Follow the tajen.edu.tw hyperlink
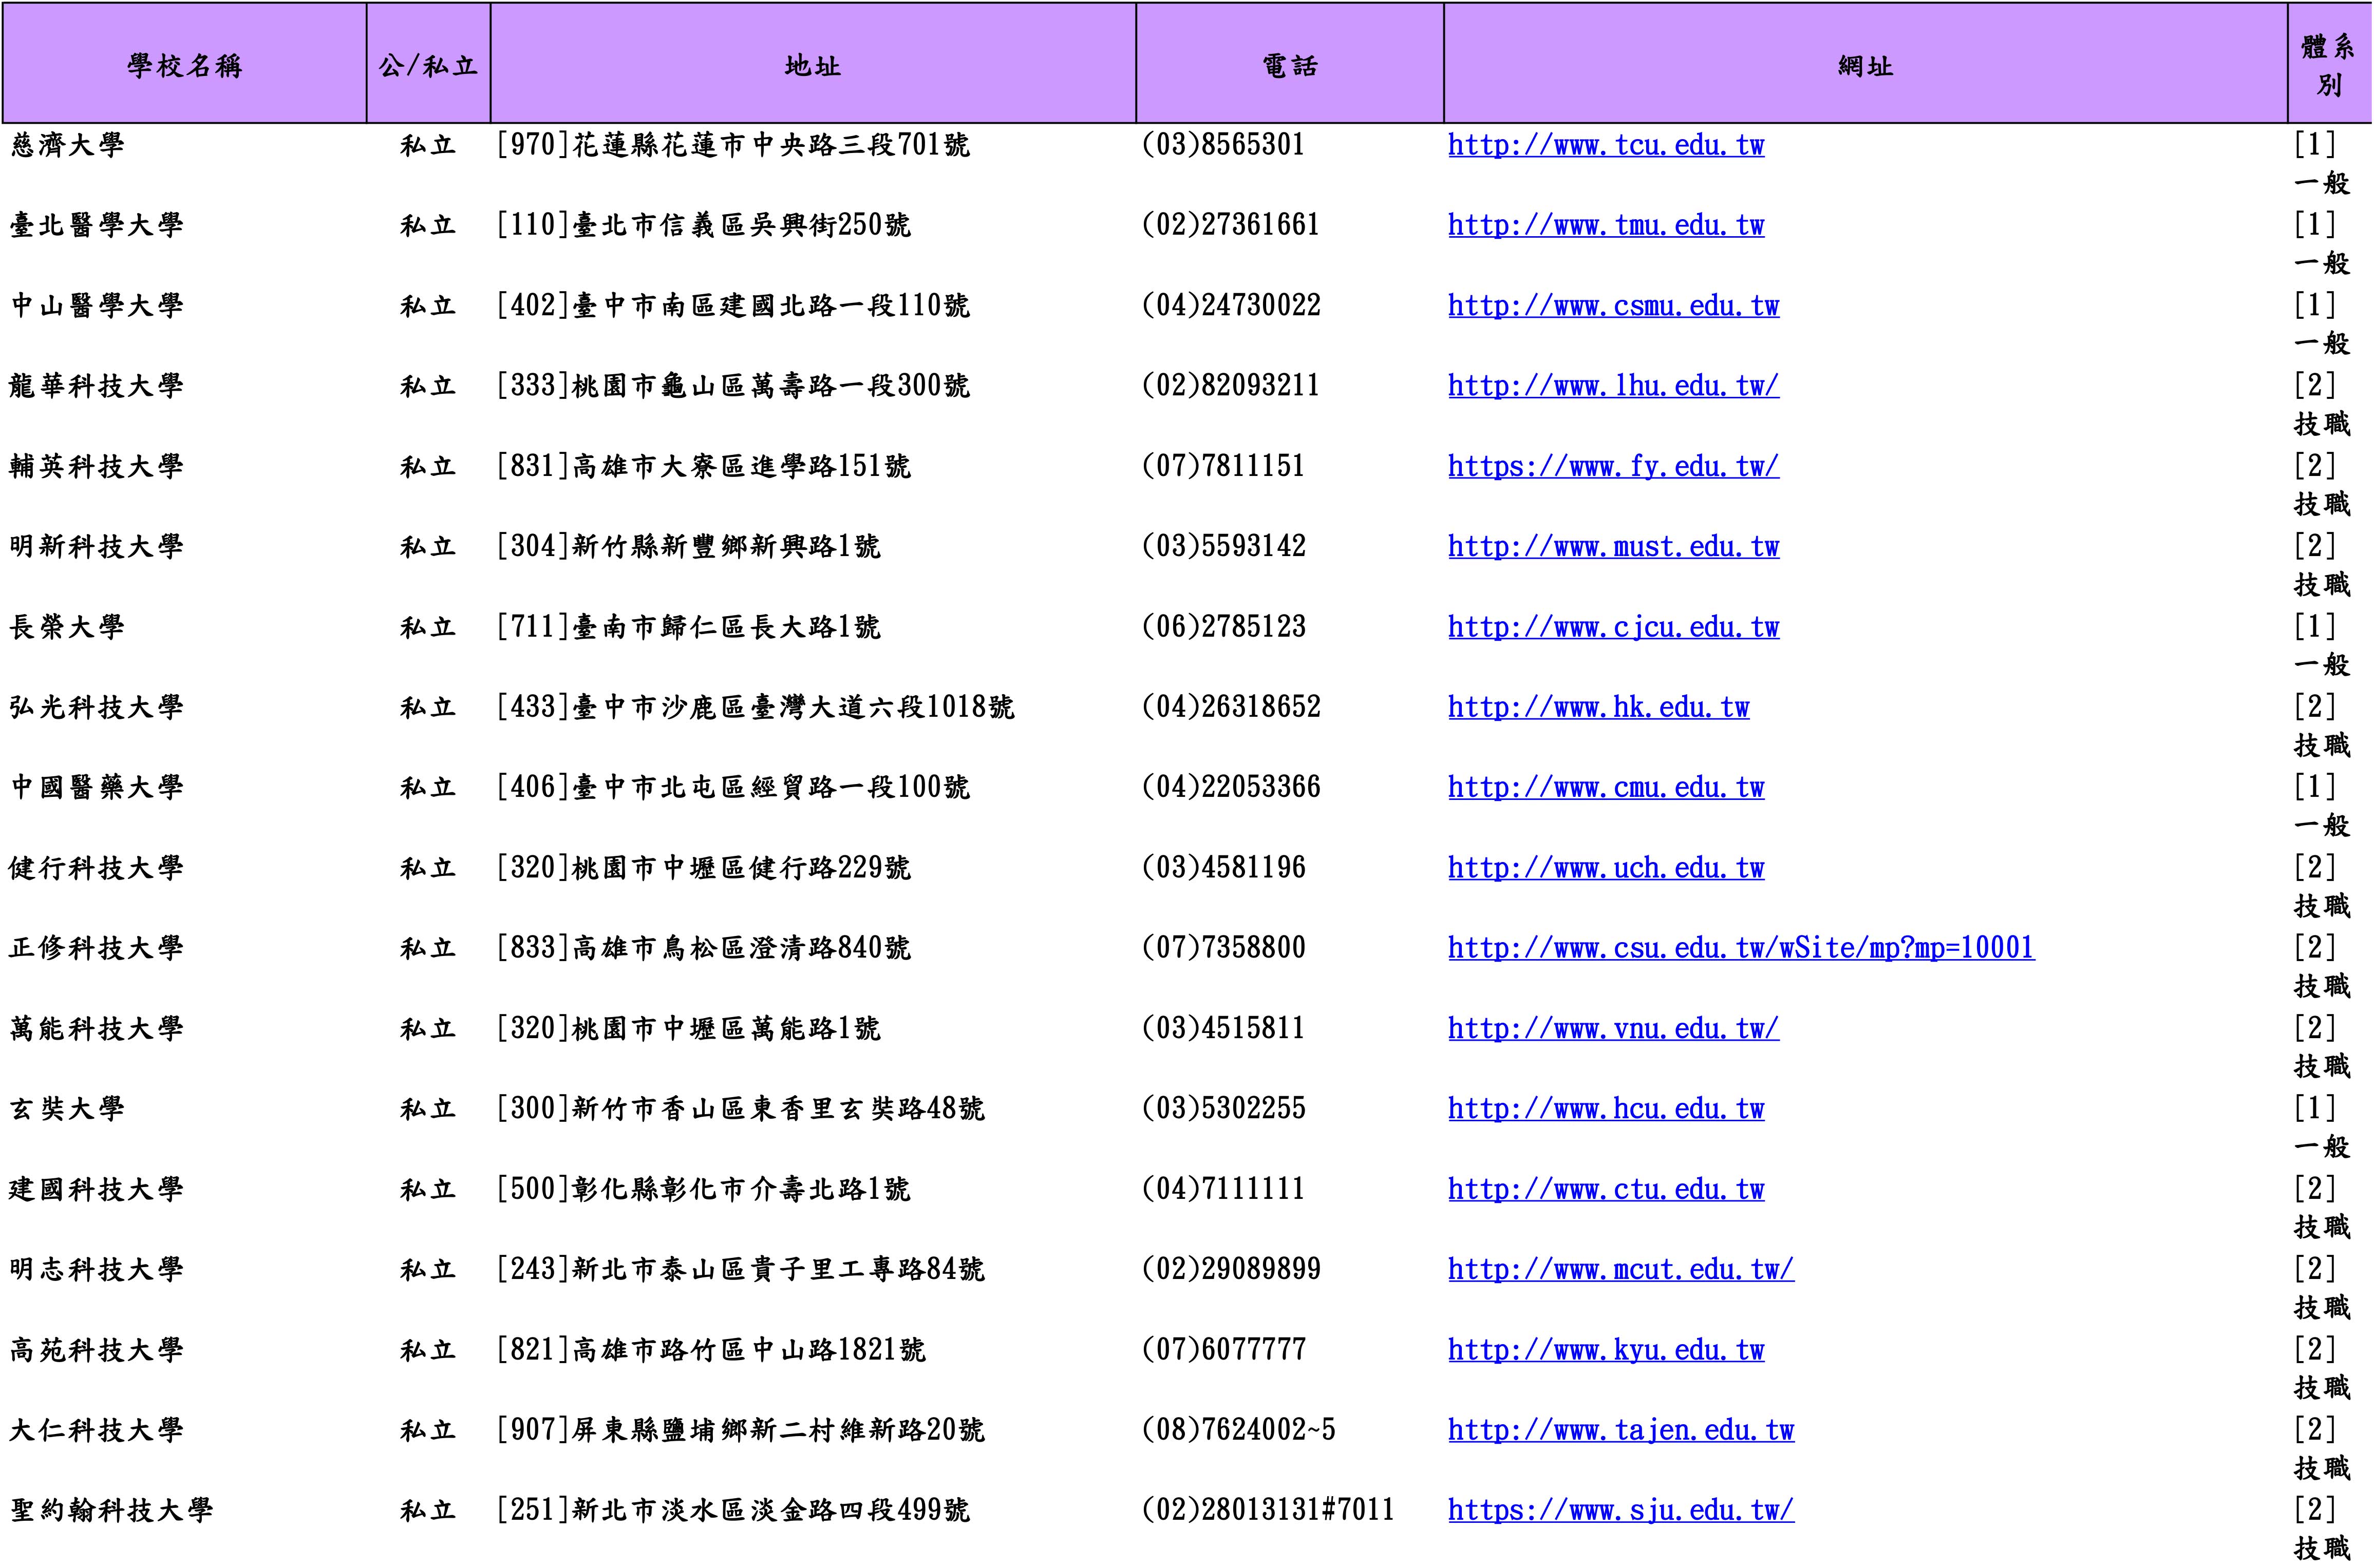Image resolution: width=2374 pixels, height=1568 pixels. 1621,1430
